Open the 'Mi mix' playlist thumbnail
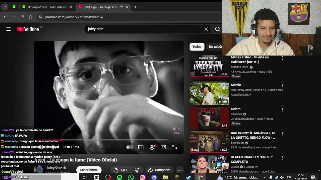Image resolution: width=321 pixels, height=180 pixels. [x=209, y=93]
